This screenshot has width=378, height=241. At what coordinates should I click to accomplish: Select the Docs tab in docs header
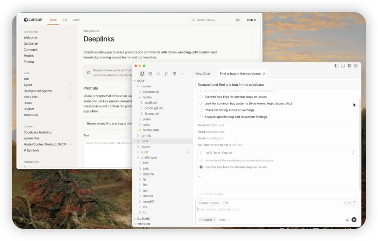(53, 20)
